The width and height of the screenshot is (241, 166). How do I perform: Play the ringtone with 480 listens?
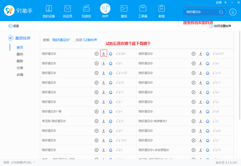coord(96,54)
